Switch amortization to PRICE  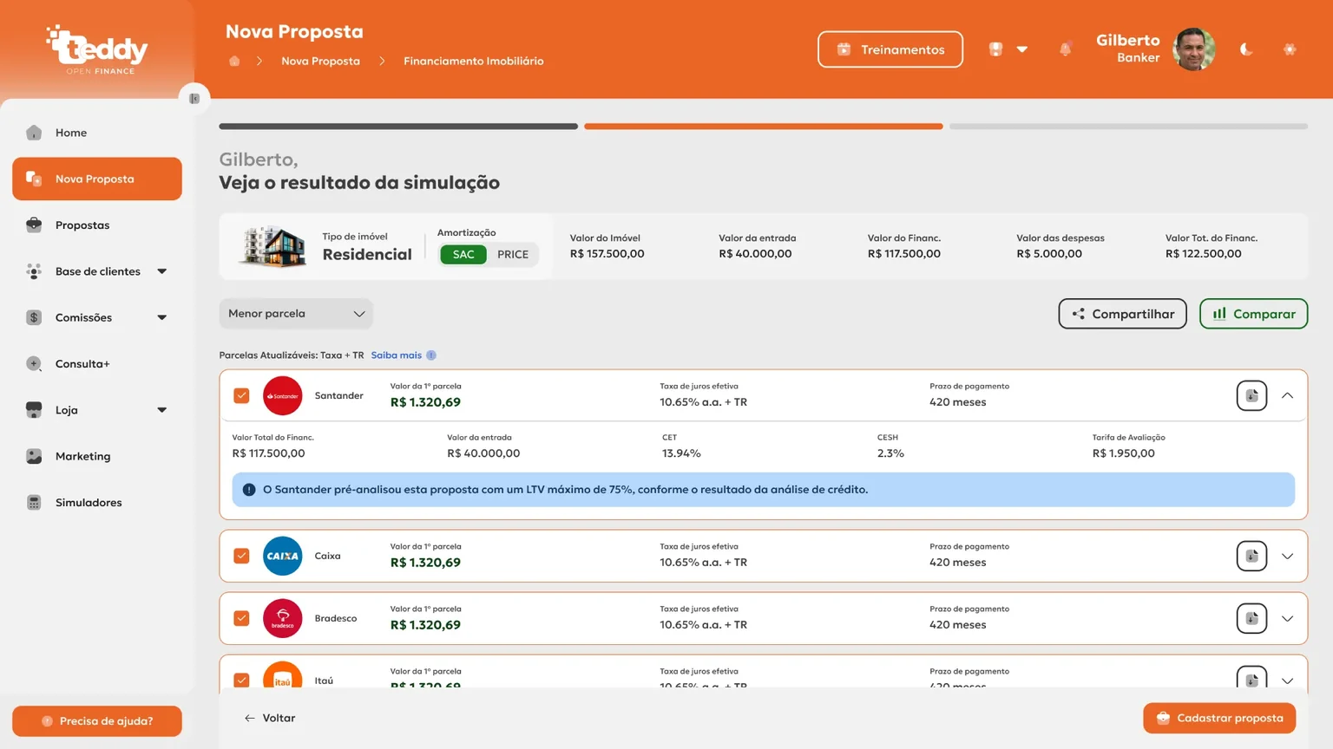513,254
